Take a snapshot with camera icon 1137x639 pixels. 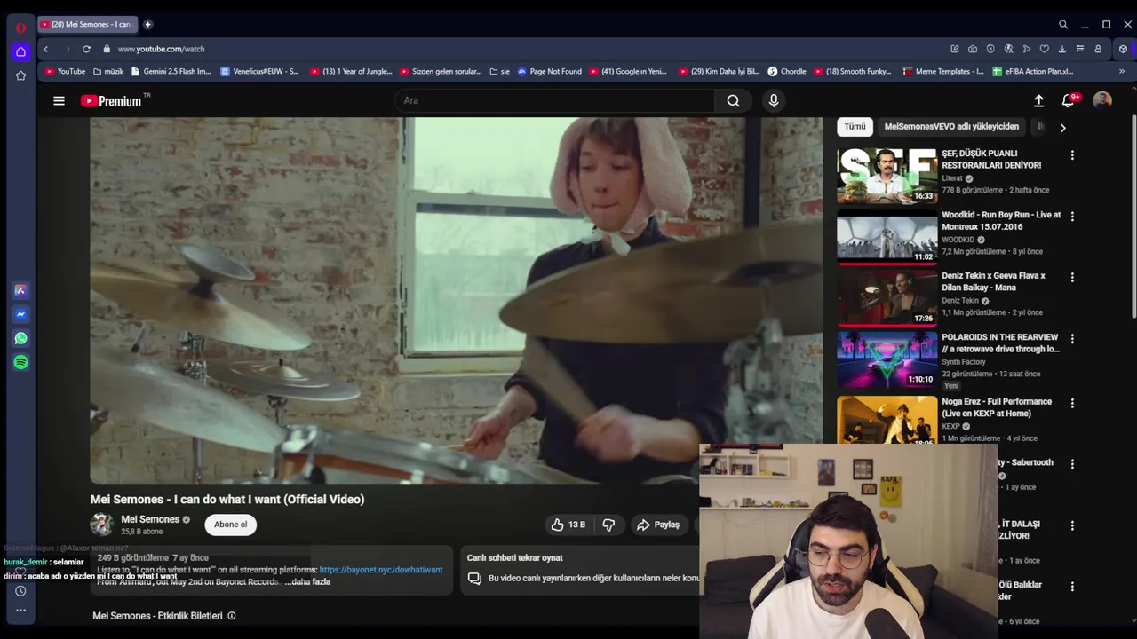coord(973,49)
